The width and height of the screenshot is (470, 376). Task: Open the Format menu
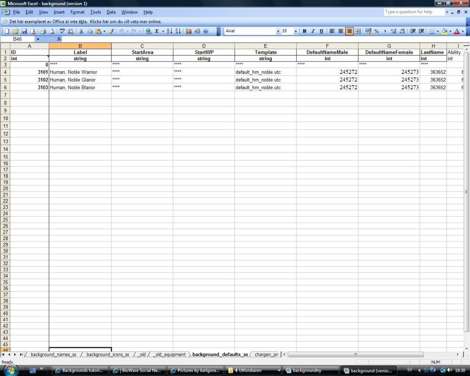click(x=77, y=12)
